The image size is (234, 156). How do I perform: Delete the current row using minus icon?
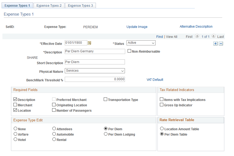pyautogui.click(x=221, y=43)
